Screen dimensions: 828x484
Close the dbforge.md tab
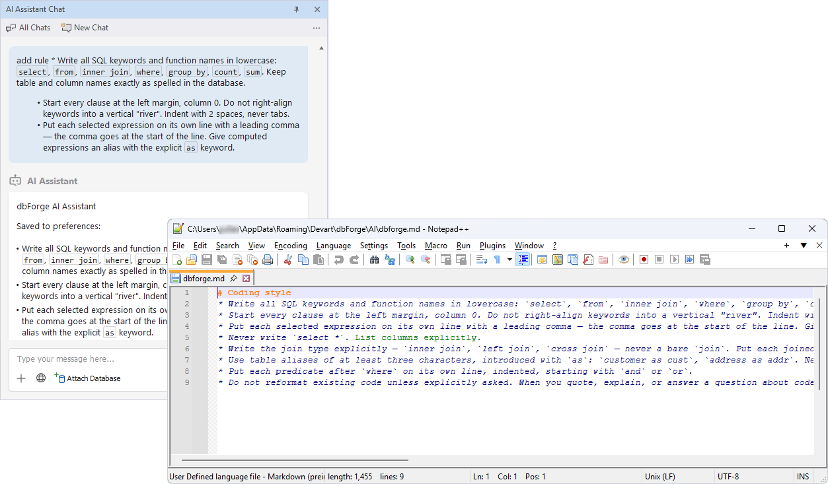(246, 279)
